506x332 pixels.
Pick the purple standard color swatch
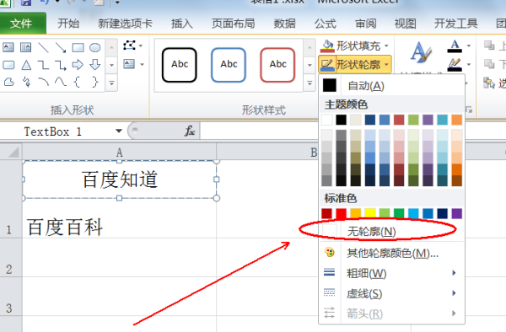(x=456, y=213)
